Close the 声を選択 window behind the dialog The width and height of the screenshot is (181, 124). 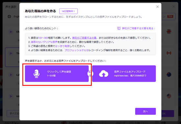point(174,6)
